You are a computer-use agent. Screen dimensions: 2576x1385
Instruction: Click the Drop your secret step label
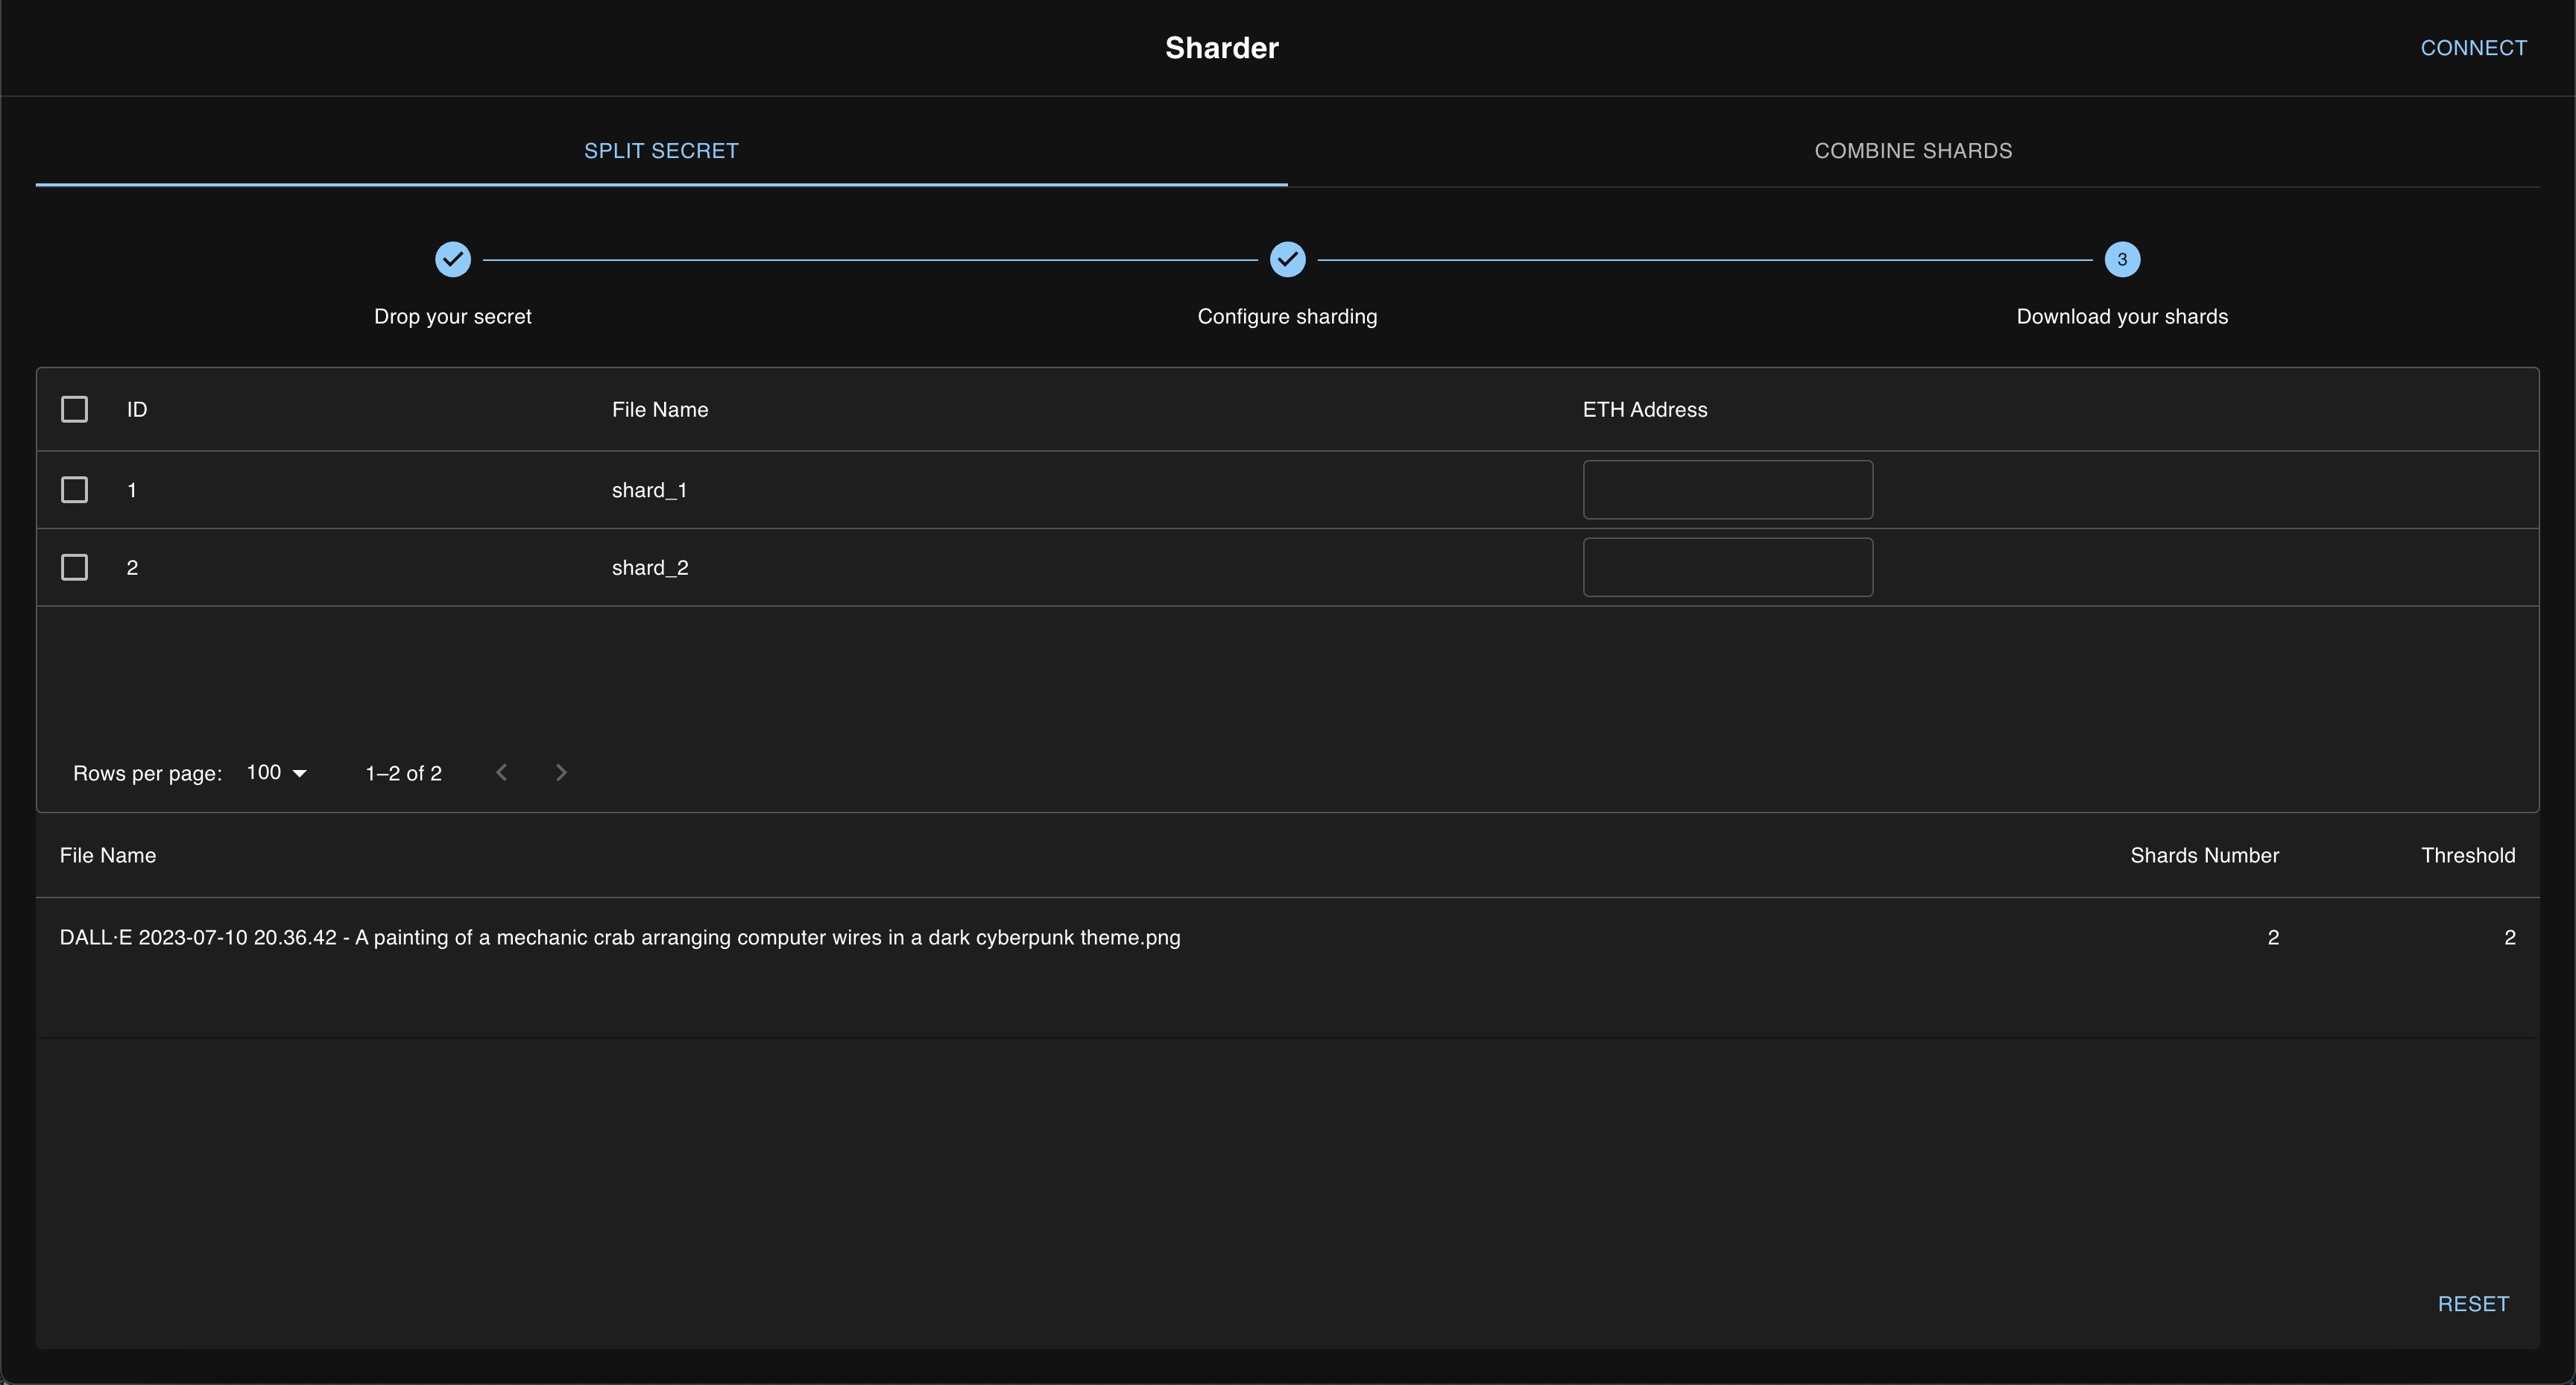point(453,317)
